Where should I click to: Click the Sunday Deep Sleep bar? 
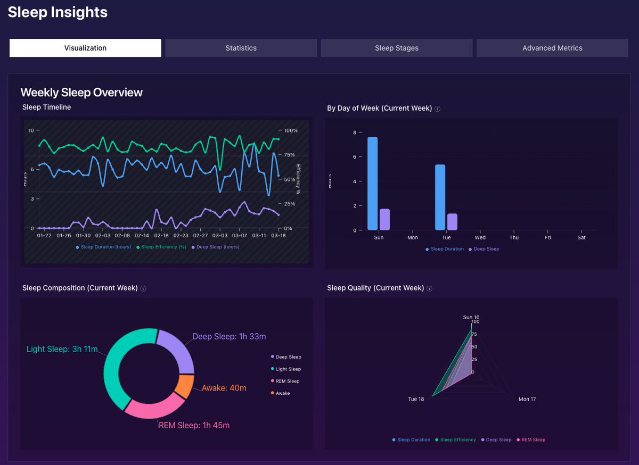pos(384,219)
